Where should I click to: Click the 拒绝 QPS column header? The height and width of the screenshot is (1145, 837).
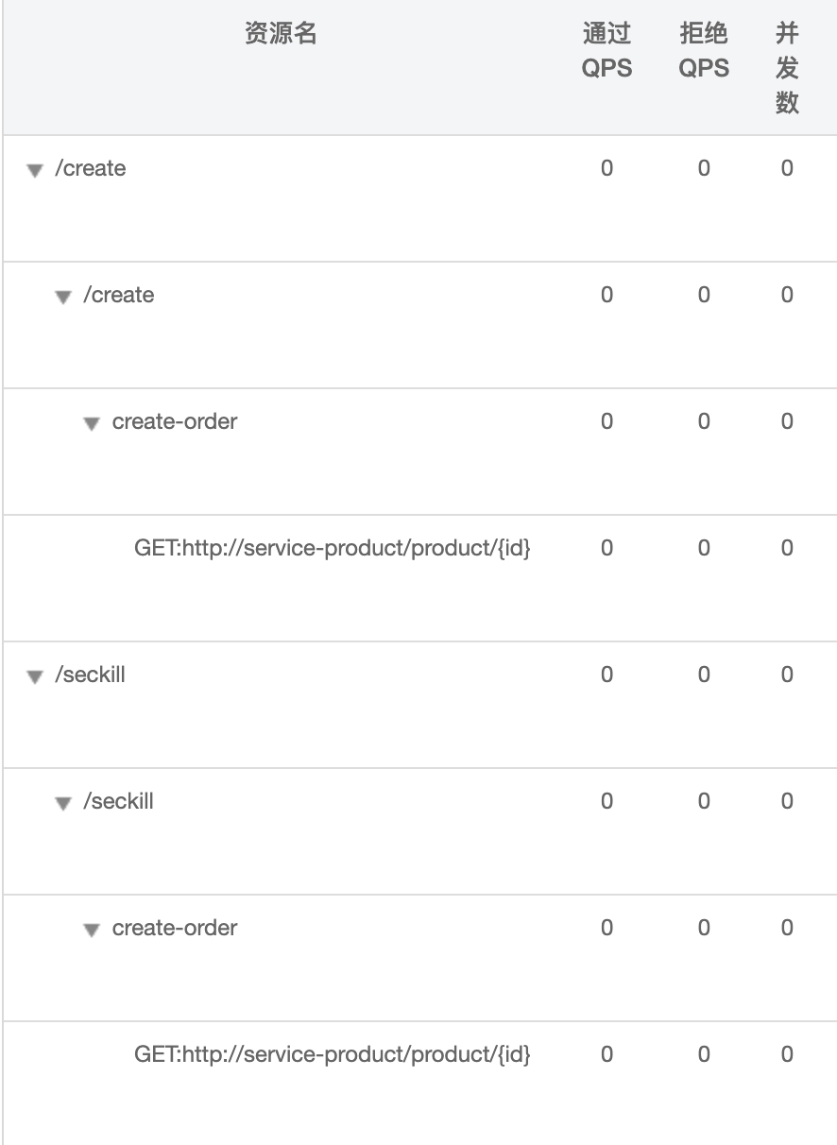(704, 52)
